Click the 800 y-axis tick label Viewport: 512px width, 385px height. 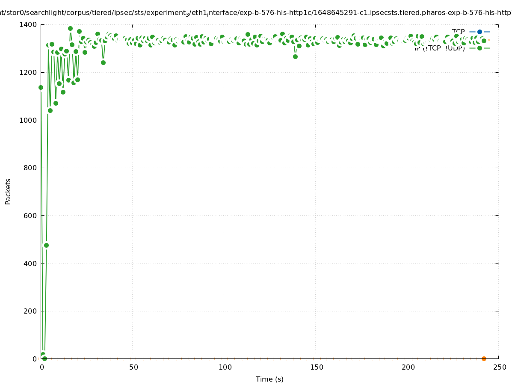point(30,168)
